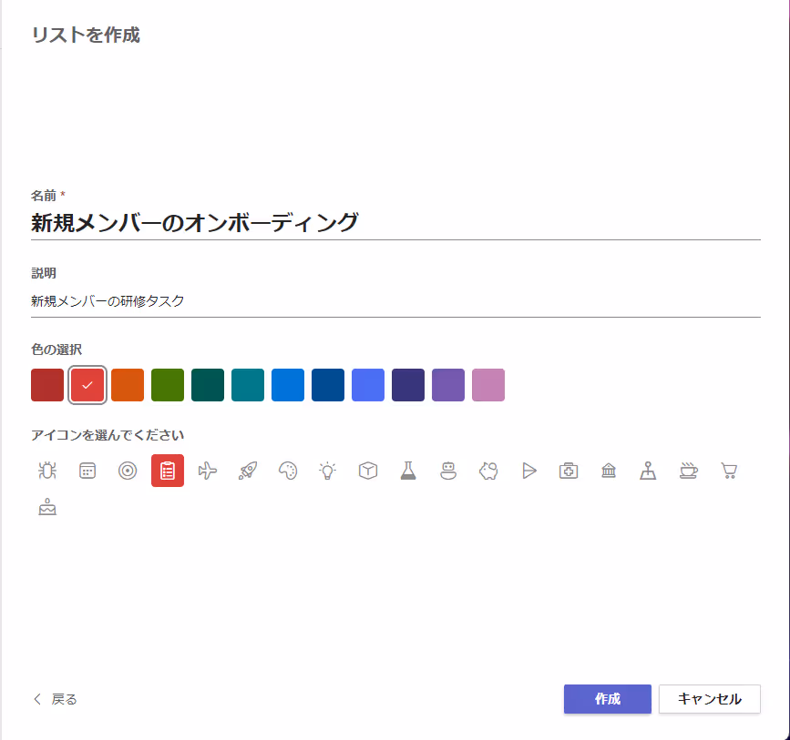
Task: Choose the coffee cup icon
Action: coord(689,471)
